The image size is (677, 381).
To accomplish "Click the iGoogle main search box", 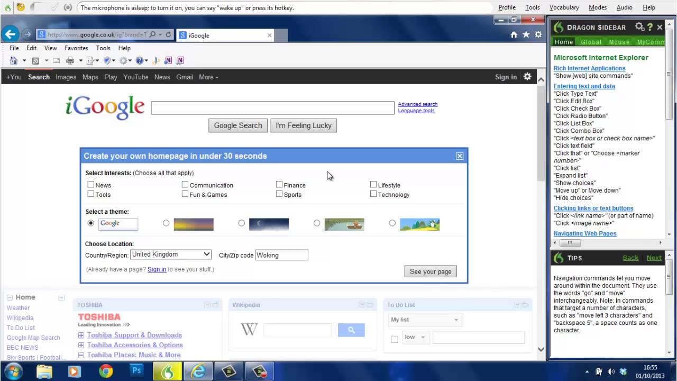I will (273, 108).
